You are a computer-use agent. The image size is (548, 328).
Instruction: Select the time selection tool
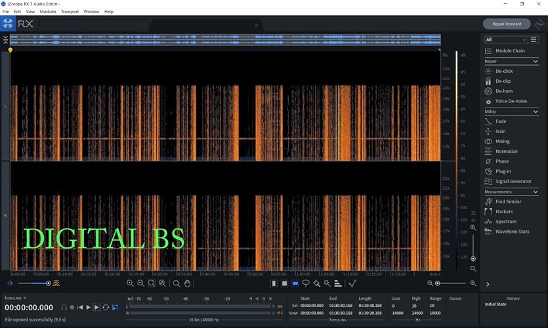[x=274, y=283]
